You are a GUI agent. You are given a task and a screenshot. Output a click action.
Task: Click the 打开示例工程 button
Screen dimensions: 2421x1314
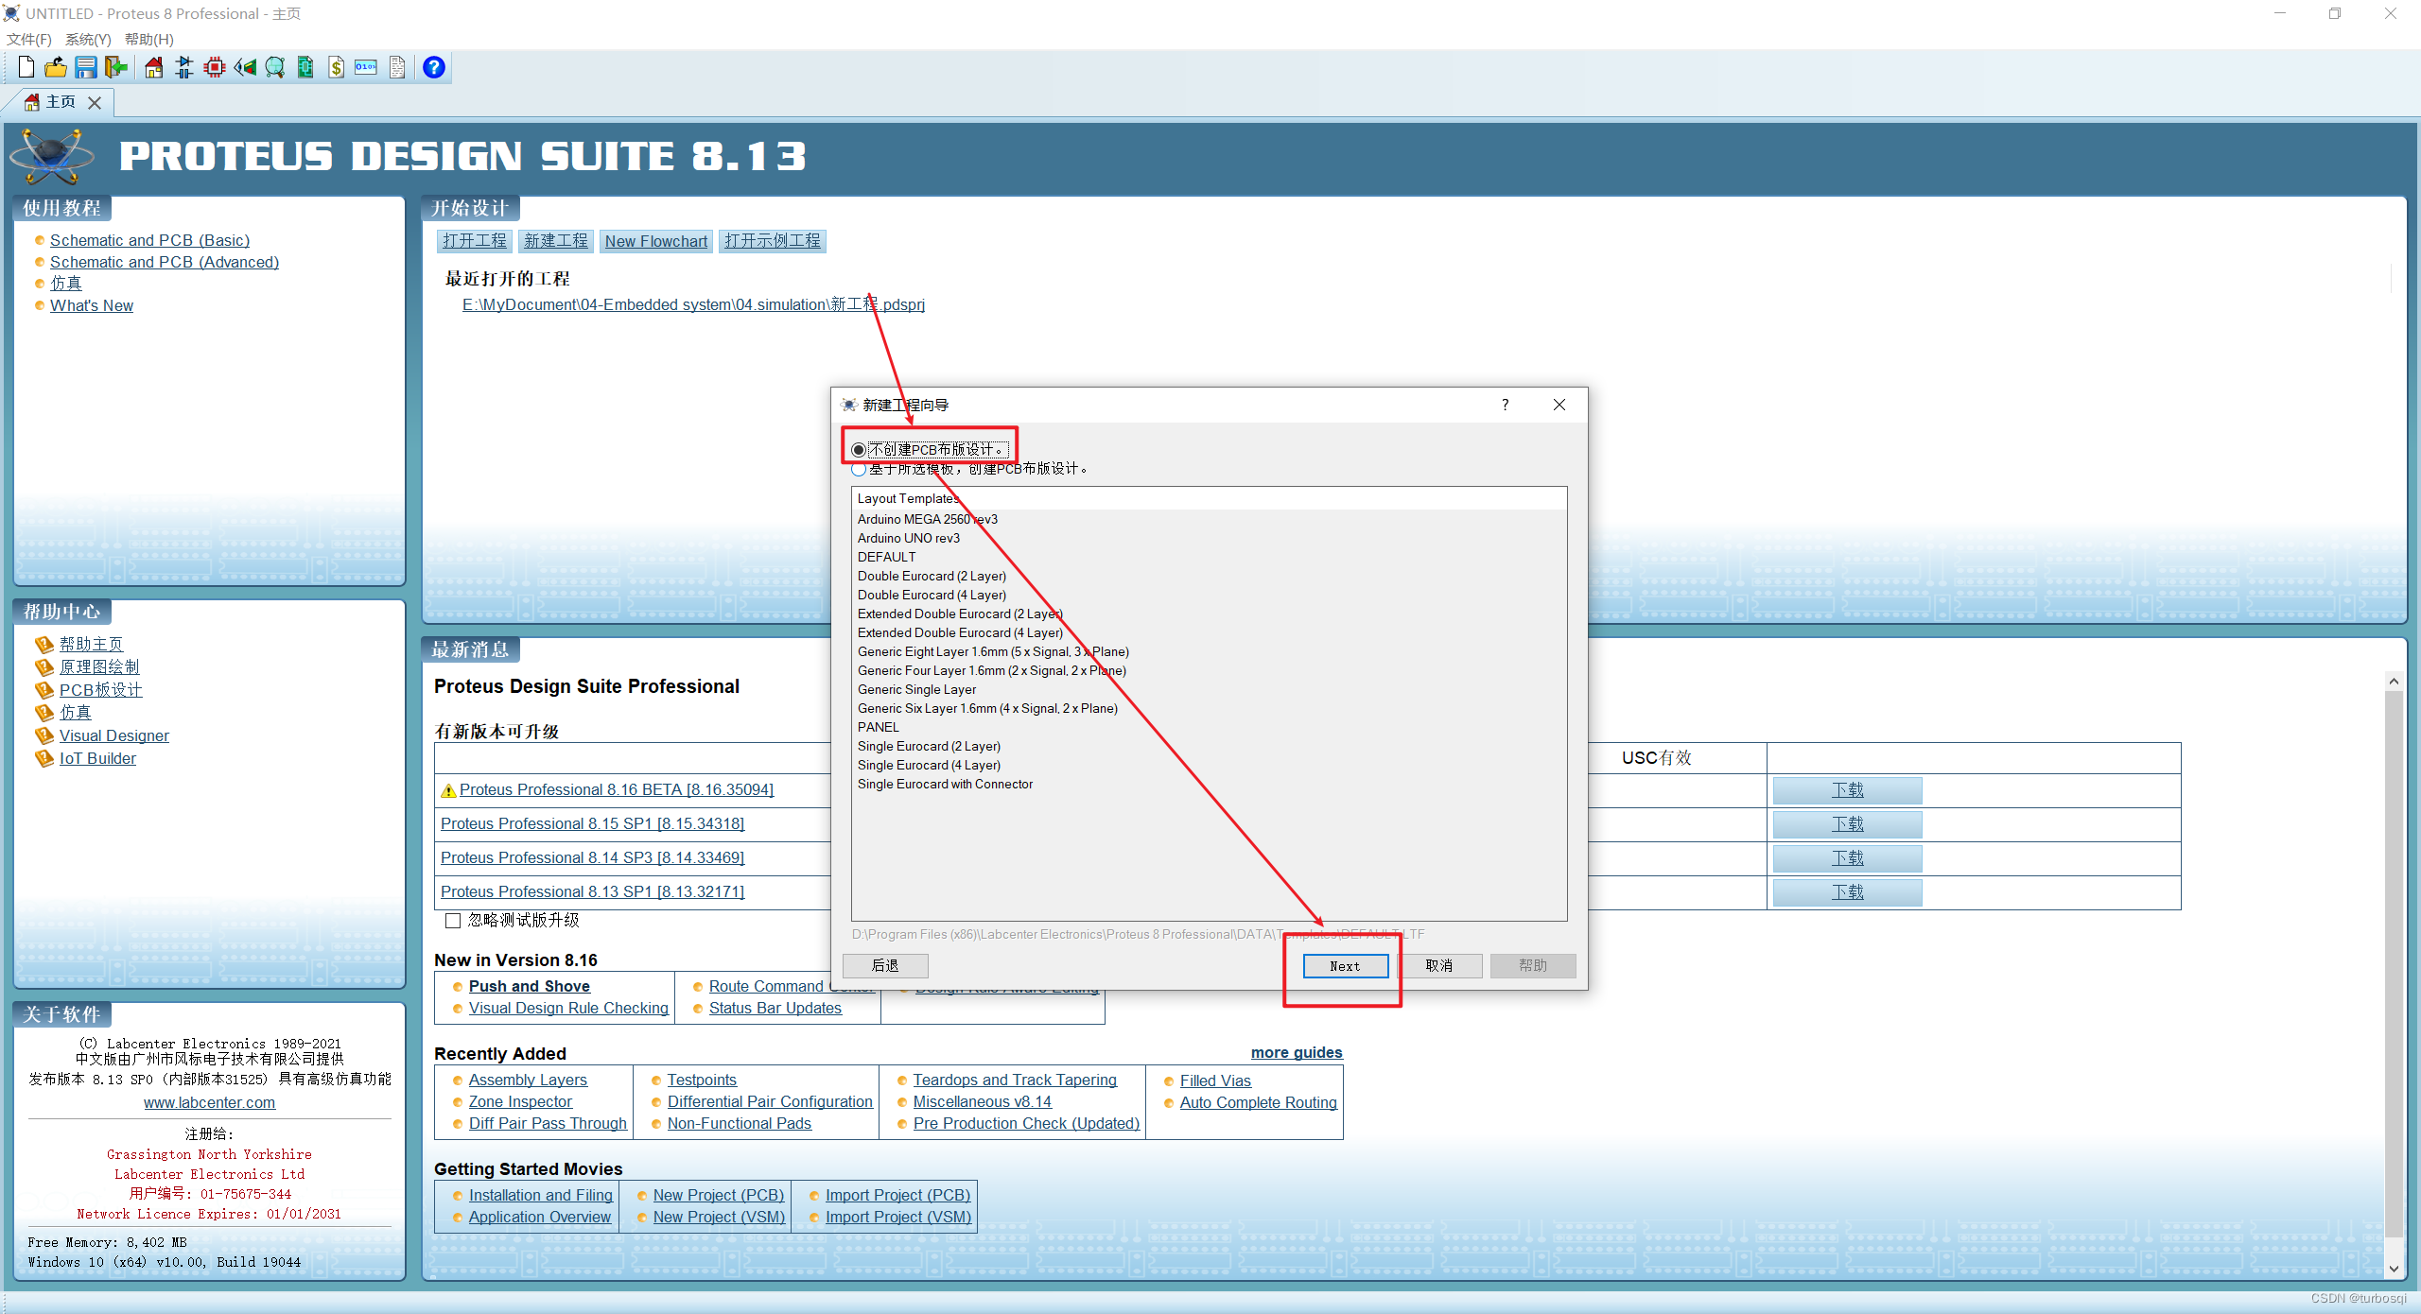tap(773, 241)
